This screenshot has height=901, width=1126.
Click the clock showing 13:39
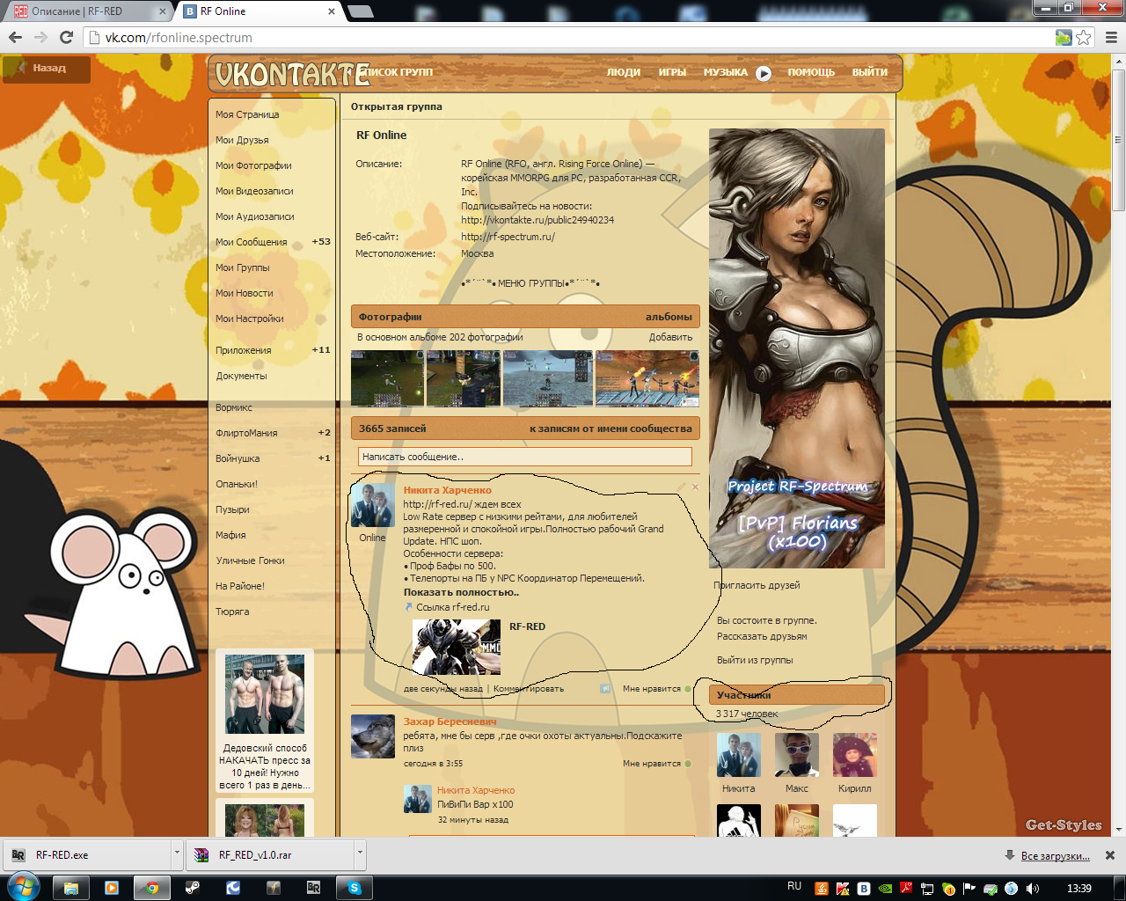point(1078,888)
